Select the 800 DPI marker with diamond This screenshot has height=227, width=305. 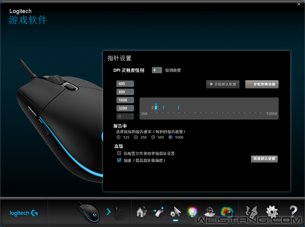[156, 107]
